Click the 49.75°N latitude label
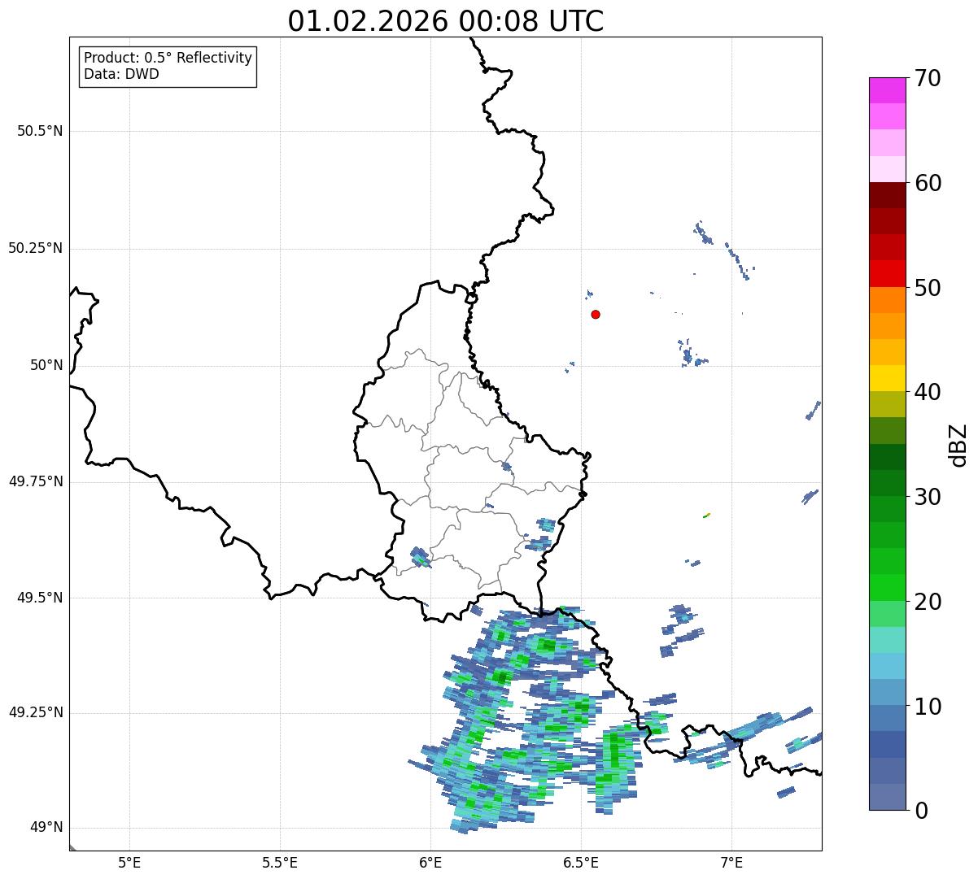978x879 pixels. 36,481
